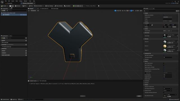Viewport: 180px width, 101px height.
Task: Open Can Character Step Up On dropdown
Action: (167, 89)
